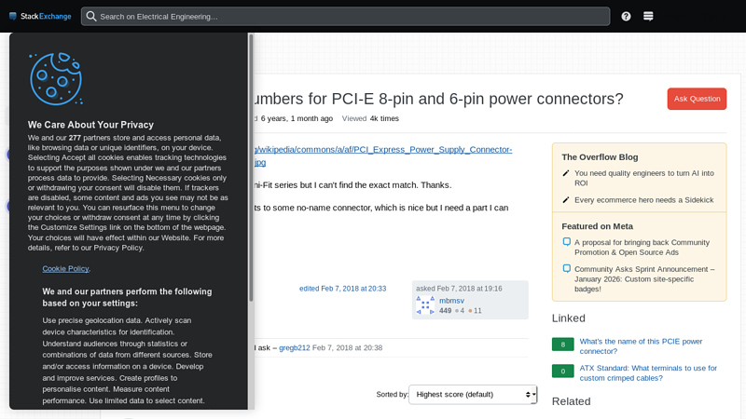Click the pencil icon beside quality engineers post
746x419 pixels.
[x=566, y=173]
